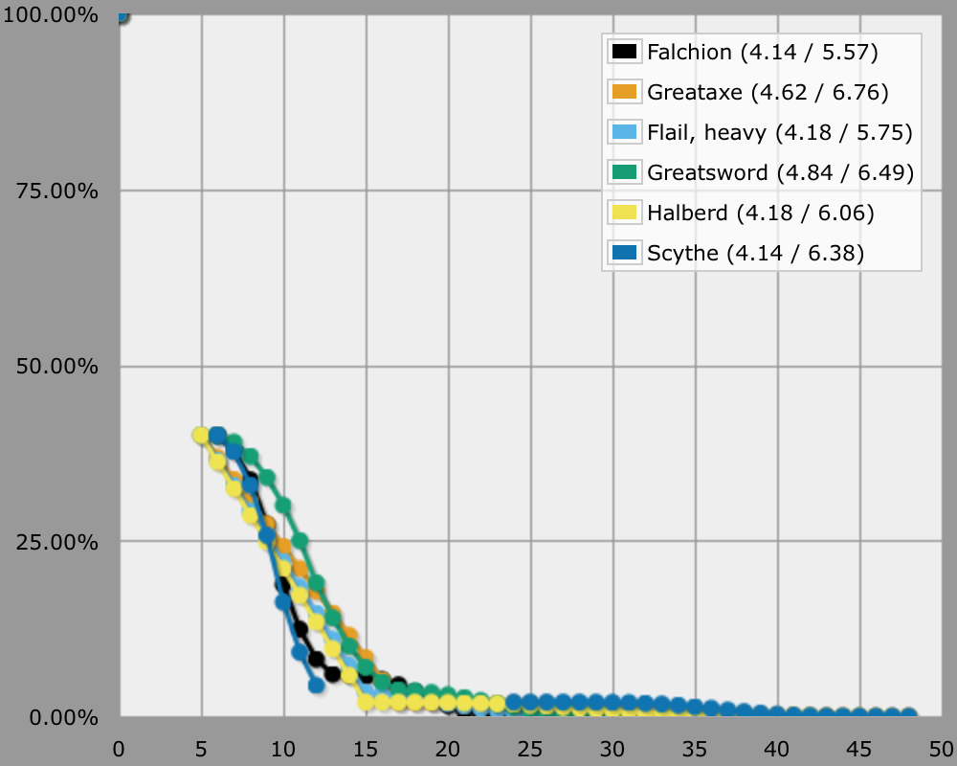
Task: Click the Scythe data point at x=12
Action: click(x=317, y=685)
